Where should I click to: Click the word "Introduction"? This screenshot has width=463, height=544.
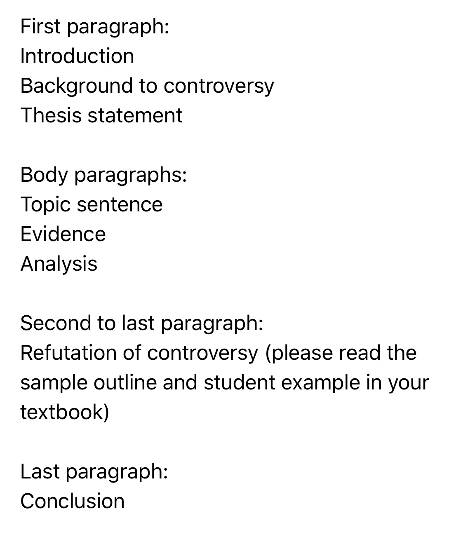tap(77, 56)
